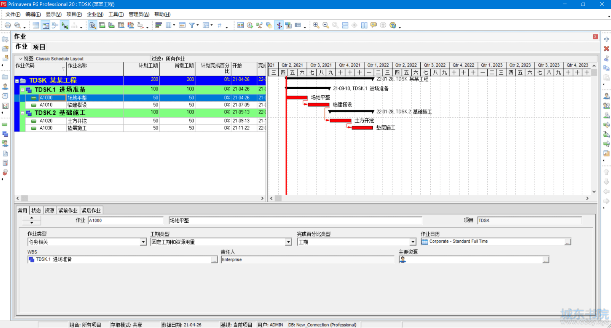Click the WBS browse button
This screenshot has height=328, width=611.
point(215,259)
